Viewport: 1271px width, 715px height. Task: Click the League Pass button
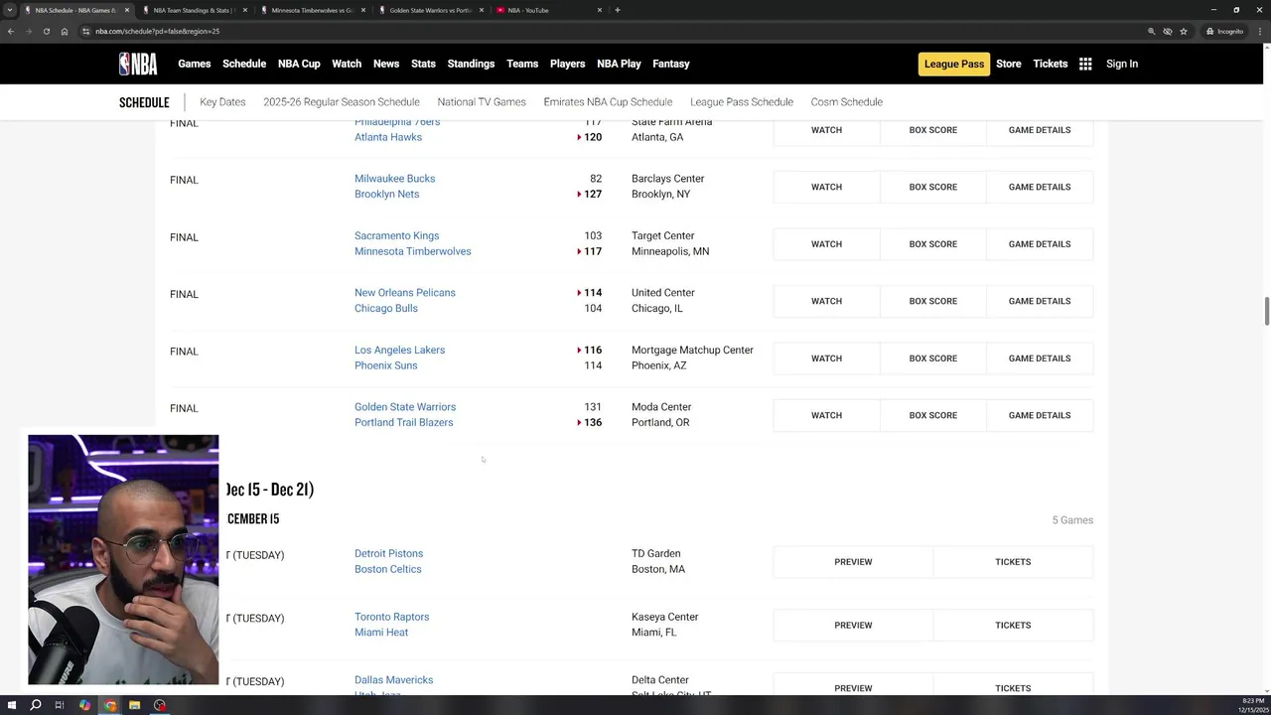(x=954, y=64)
